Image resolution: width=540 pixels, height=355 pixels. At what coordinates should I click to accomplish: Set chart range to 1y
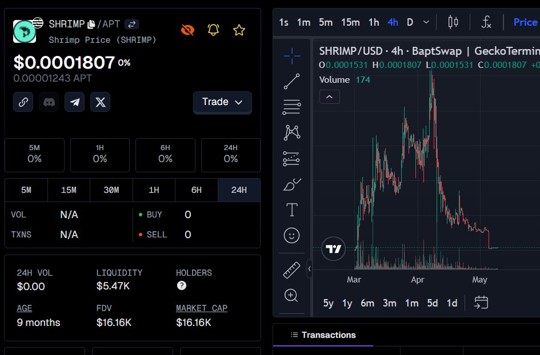point(347,304)
